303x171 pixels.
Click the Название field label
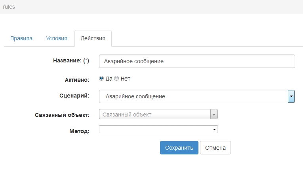[71, 61]
